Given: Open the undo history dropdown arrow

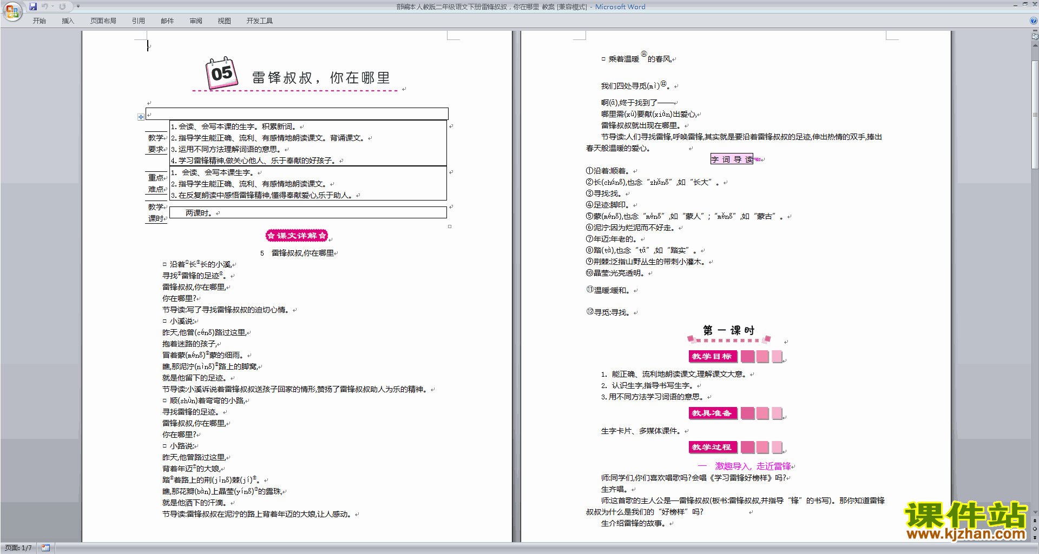Looking at the screenshot, I should click(52, 6).
